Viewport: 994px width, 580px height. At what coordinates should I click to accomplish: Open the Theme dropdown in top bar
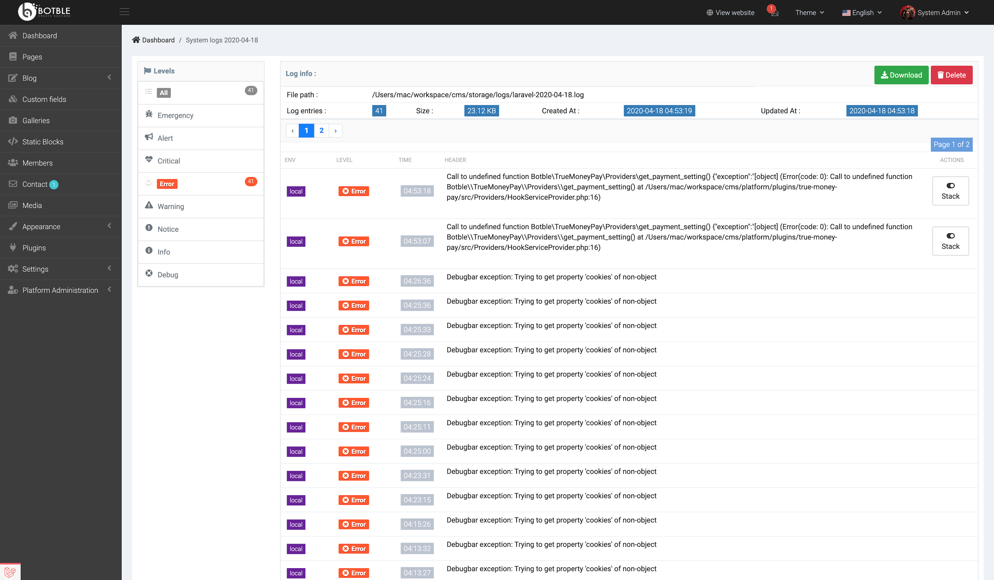[x=809, y=13]
